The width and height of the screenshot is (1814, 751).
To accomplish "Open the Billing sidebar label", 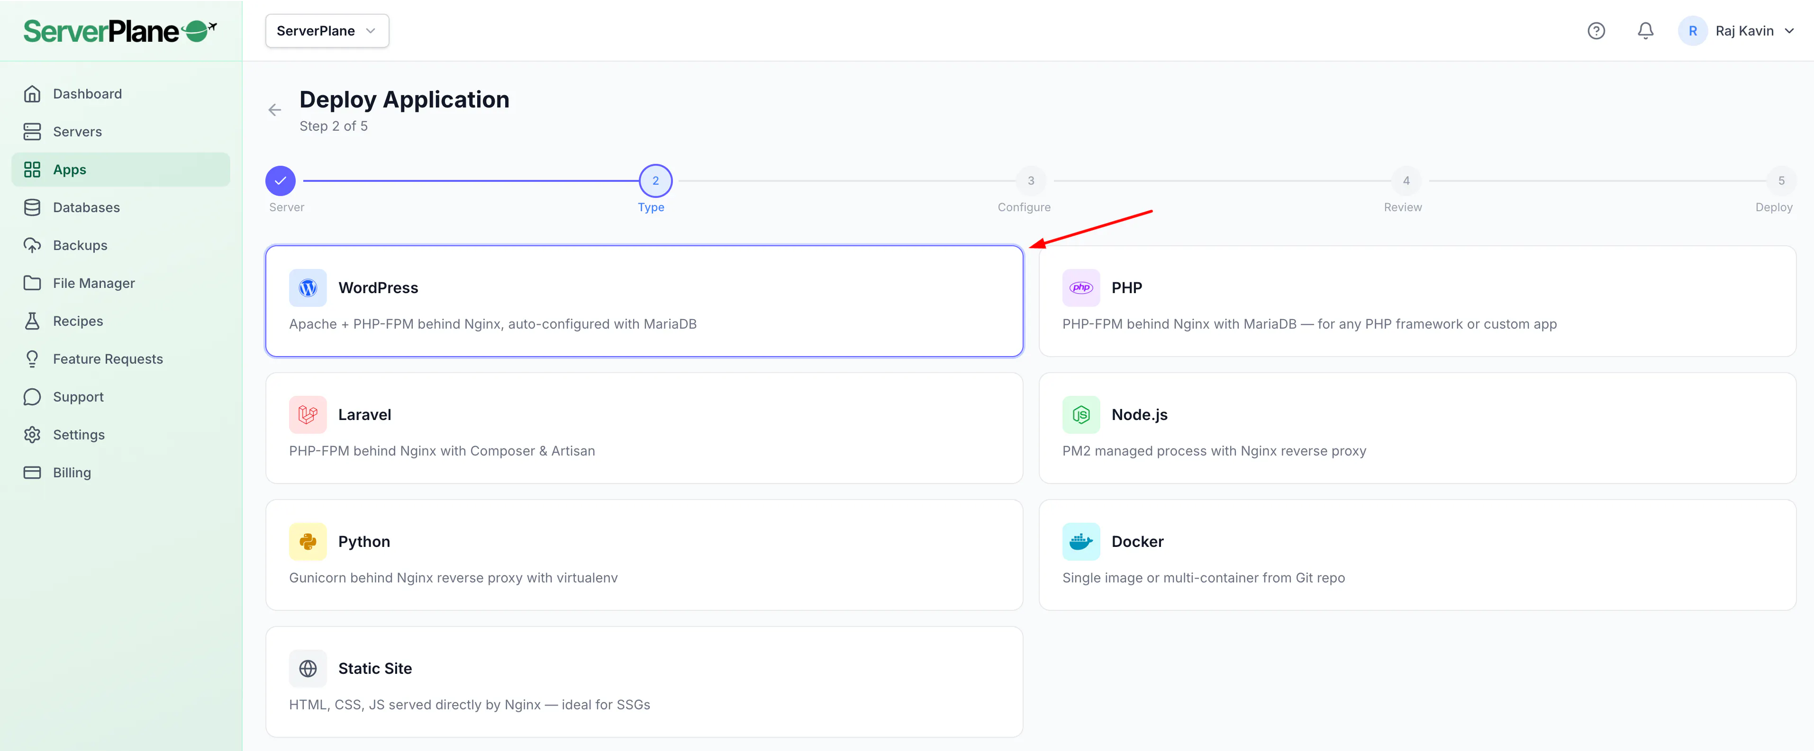I will [72, 472].
